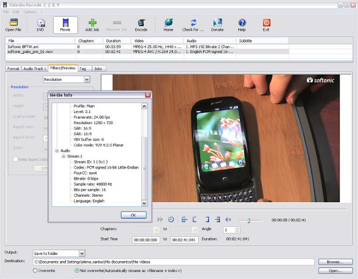The width and height of the screenshot is (358, 279).
Task: Click the Duration column header
Action: tap(117, 41)
